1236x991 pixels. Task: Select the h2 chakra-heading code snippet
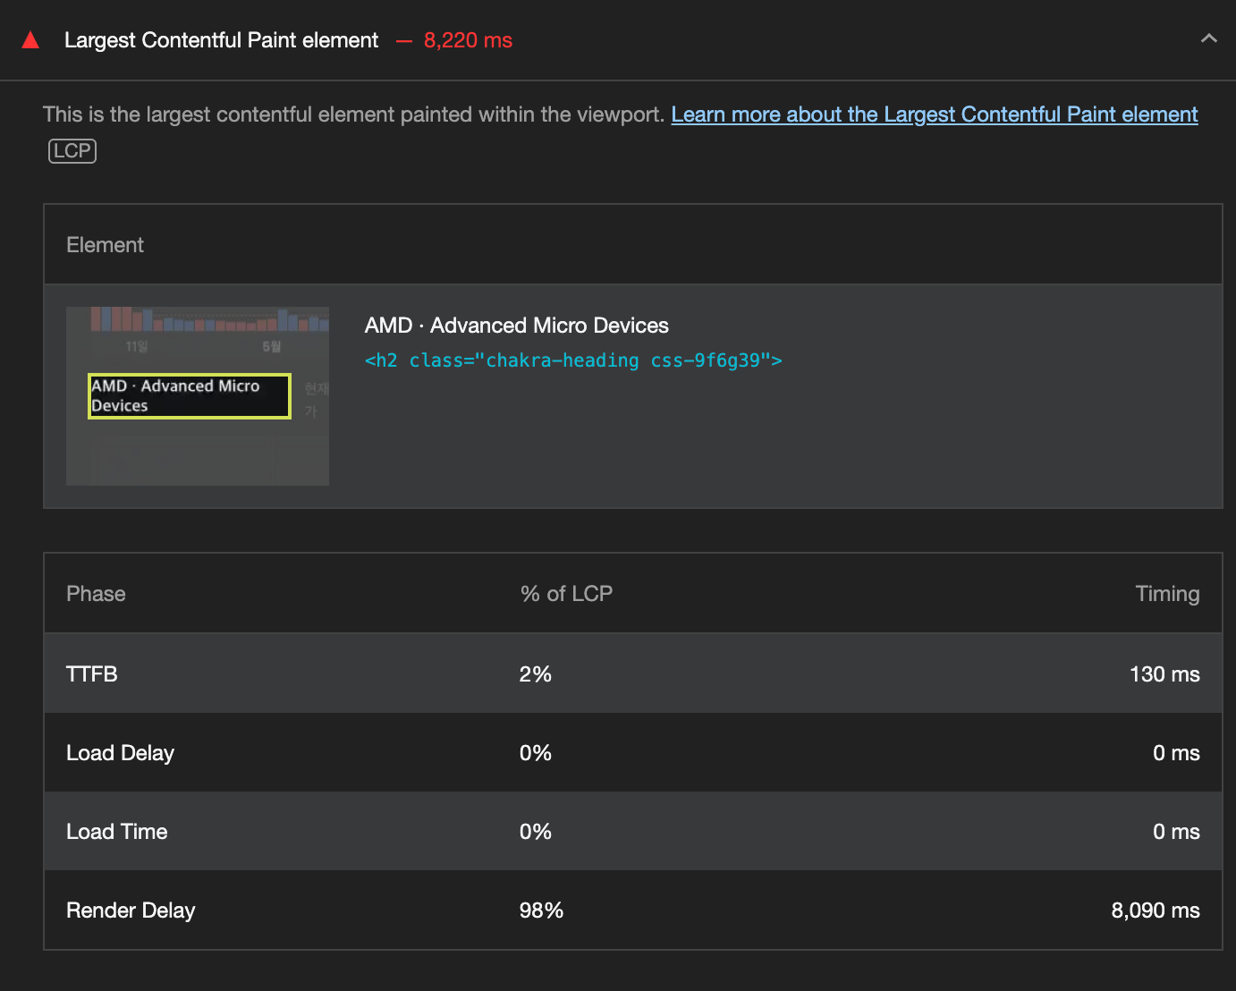(573, 360)
